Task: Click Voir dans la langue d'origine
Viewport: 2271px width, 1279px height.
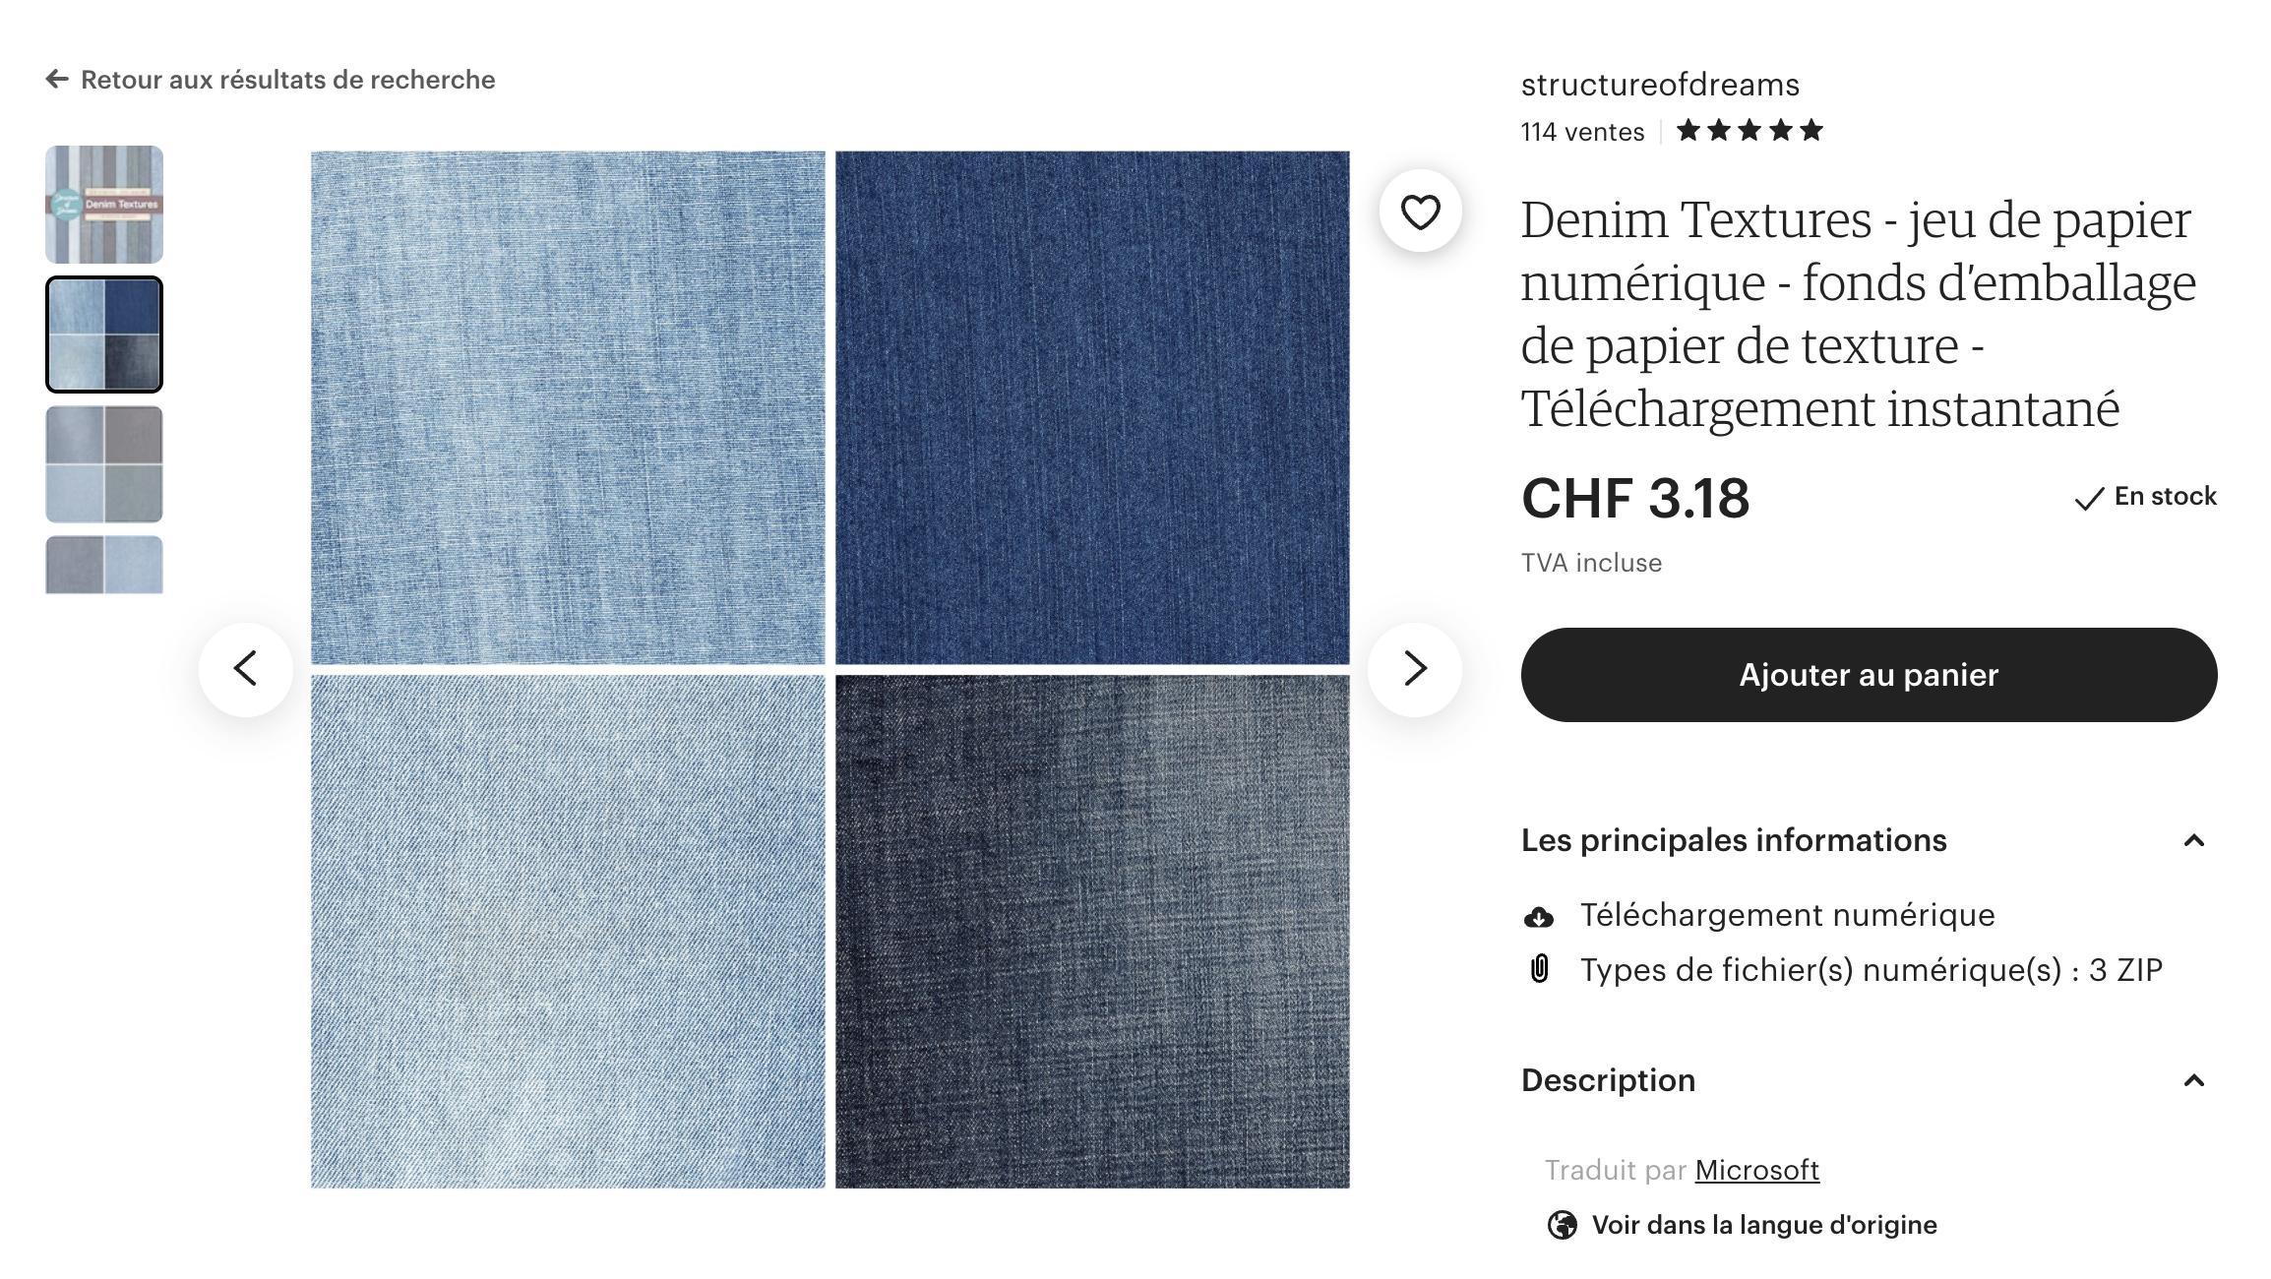Action: point(1764,1225)
